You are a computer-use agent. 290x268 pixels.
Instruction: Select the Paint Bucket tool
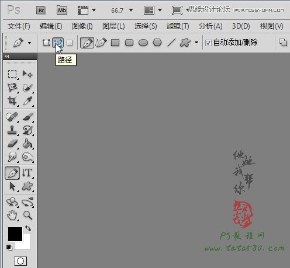click(x=27, y=144)
